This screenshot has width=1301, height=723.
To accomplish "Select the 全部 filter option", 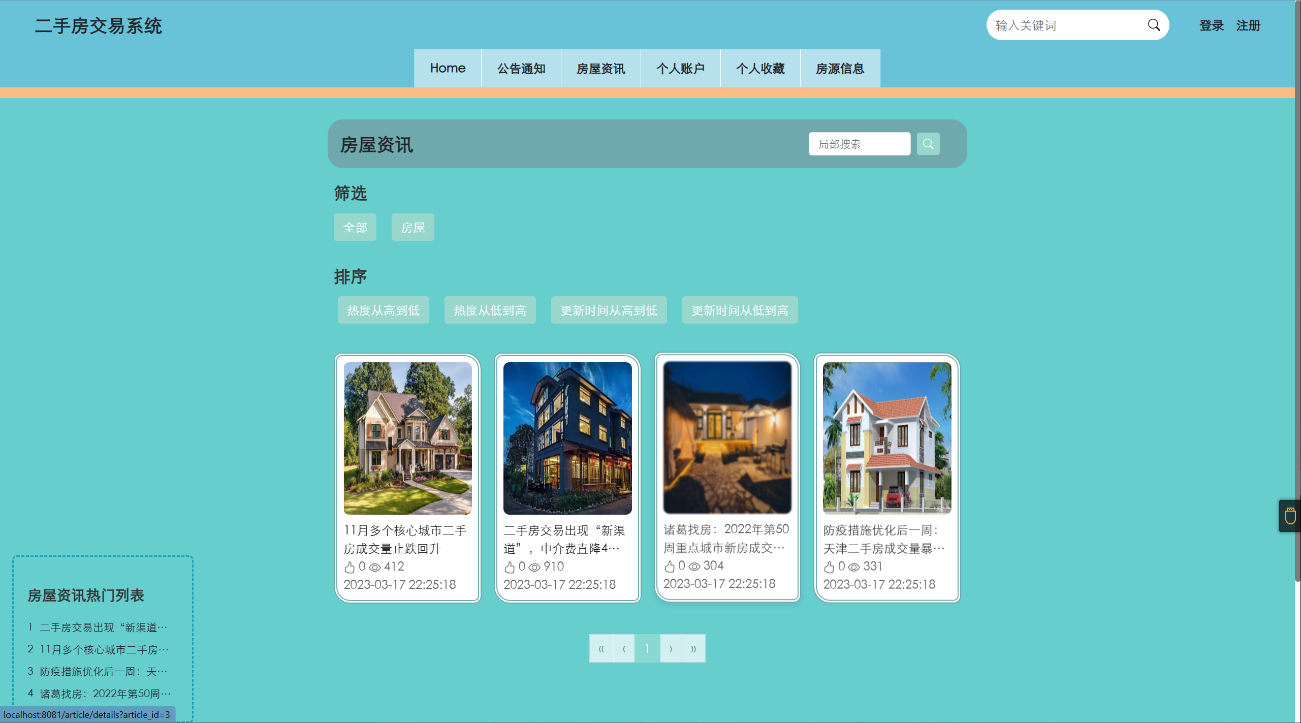I will [x=355, y=228].
